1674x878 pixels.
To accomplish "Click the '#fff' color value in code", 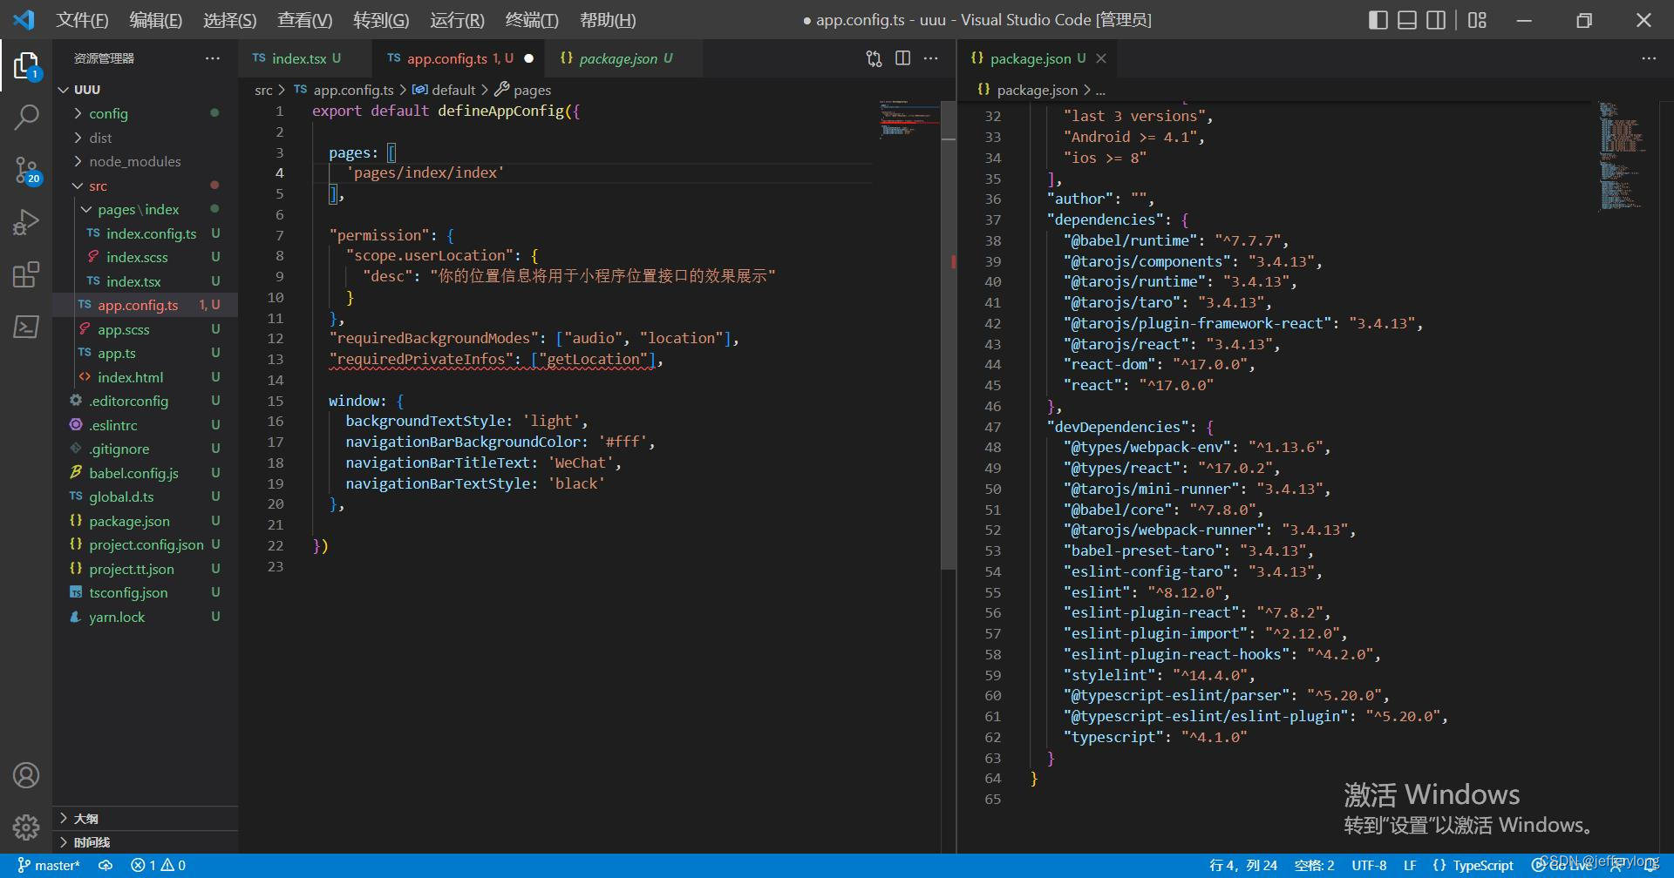I will 623,442.
